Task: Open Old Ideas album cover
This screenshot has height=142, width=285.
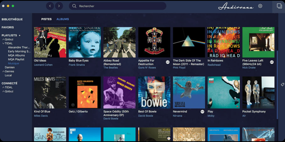Action: pos(50,42)
